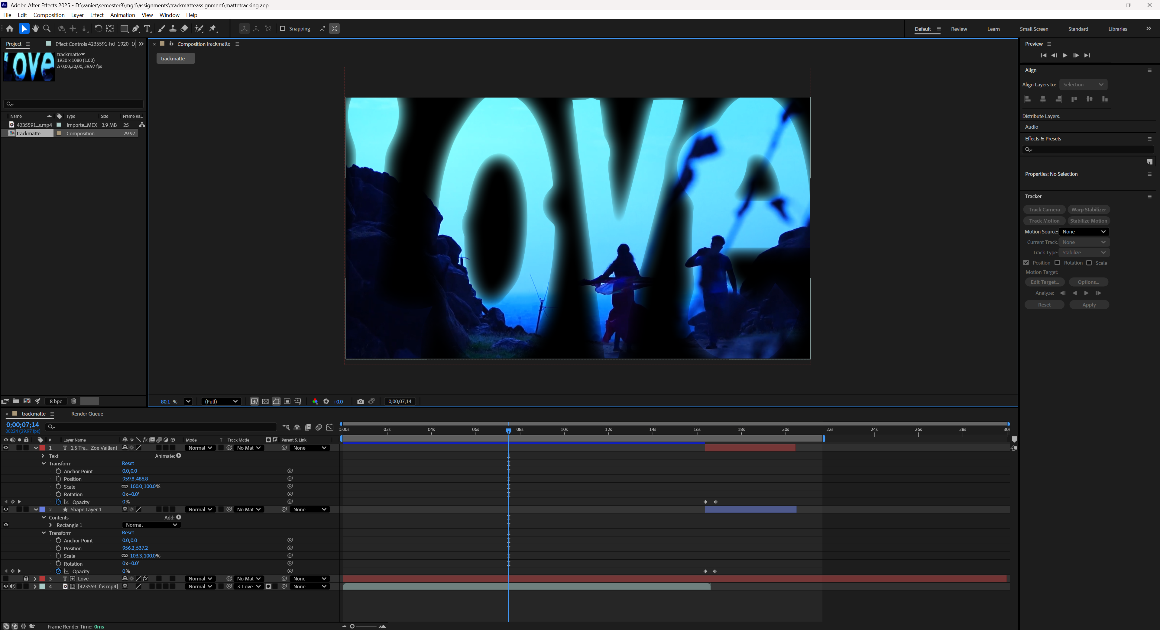
Task: Switch to the Render Queue tab
Action: click(x=87, y=414)
